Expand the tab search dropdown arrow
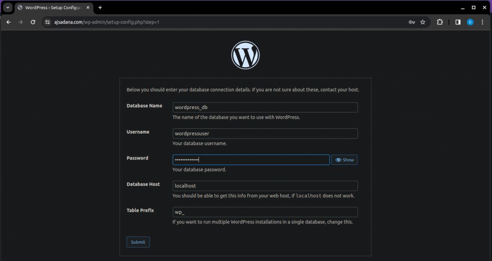This screenshot has height=261, width=492. [x=8, y=8]
